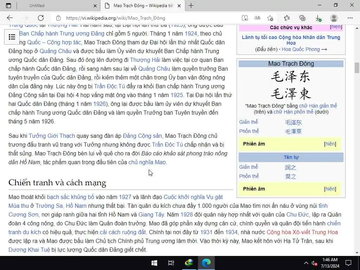Open the Downloads icon

pyautogui.click(x=318, y=18)
